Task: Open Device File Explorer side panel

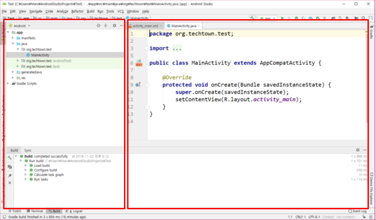Action: 372,189
